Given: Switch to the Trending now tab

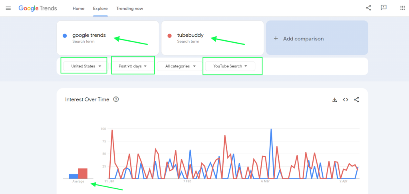Looking at the screenshot, I should click(x=129, y=8).
